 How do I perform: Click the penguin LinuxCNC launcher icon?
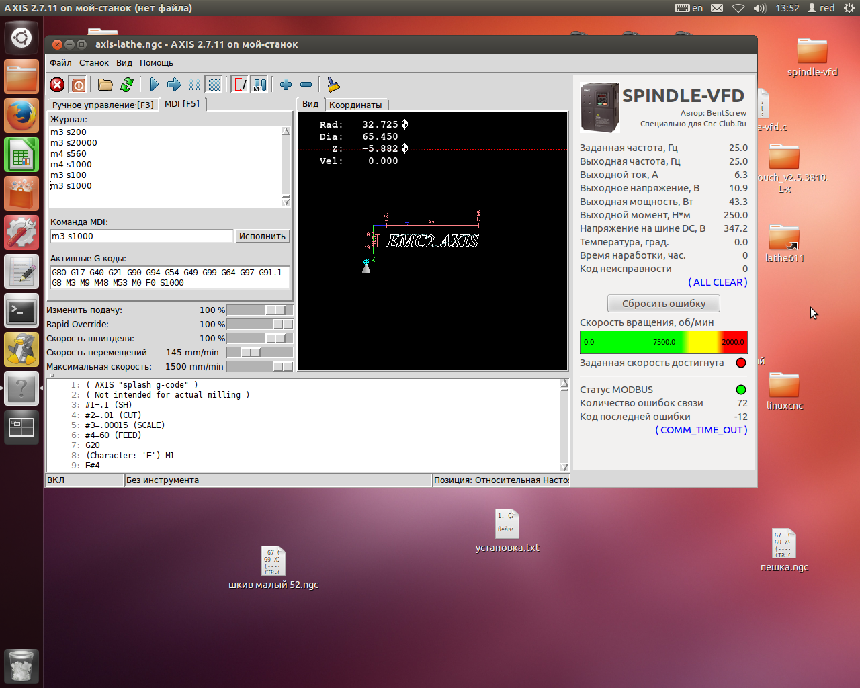[21, 349]
